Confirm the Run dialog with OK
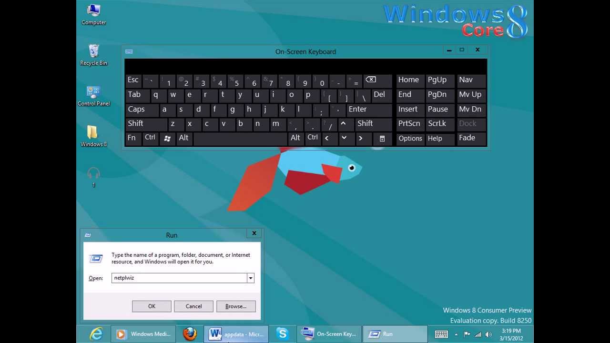610x343 pixels. pyautogui.click(x=152, y=306)
